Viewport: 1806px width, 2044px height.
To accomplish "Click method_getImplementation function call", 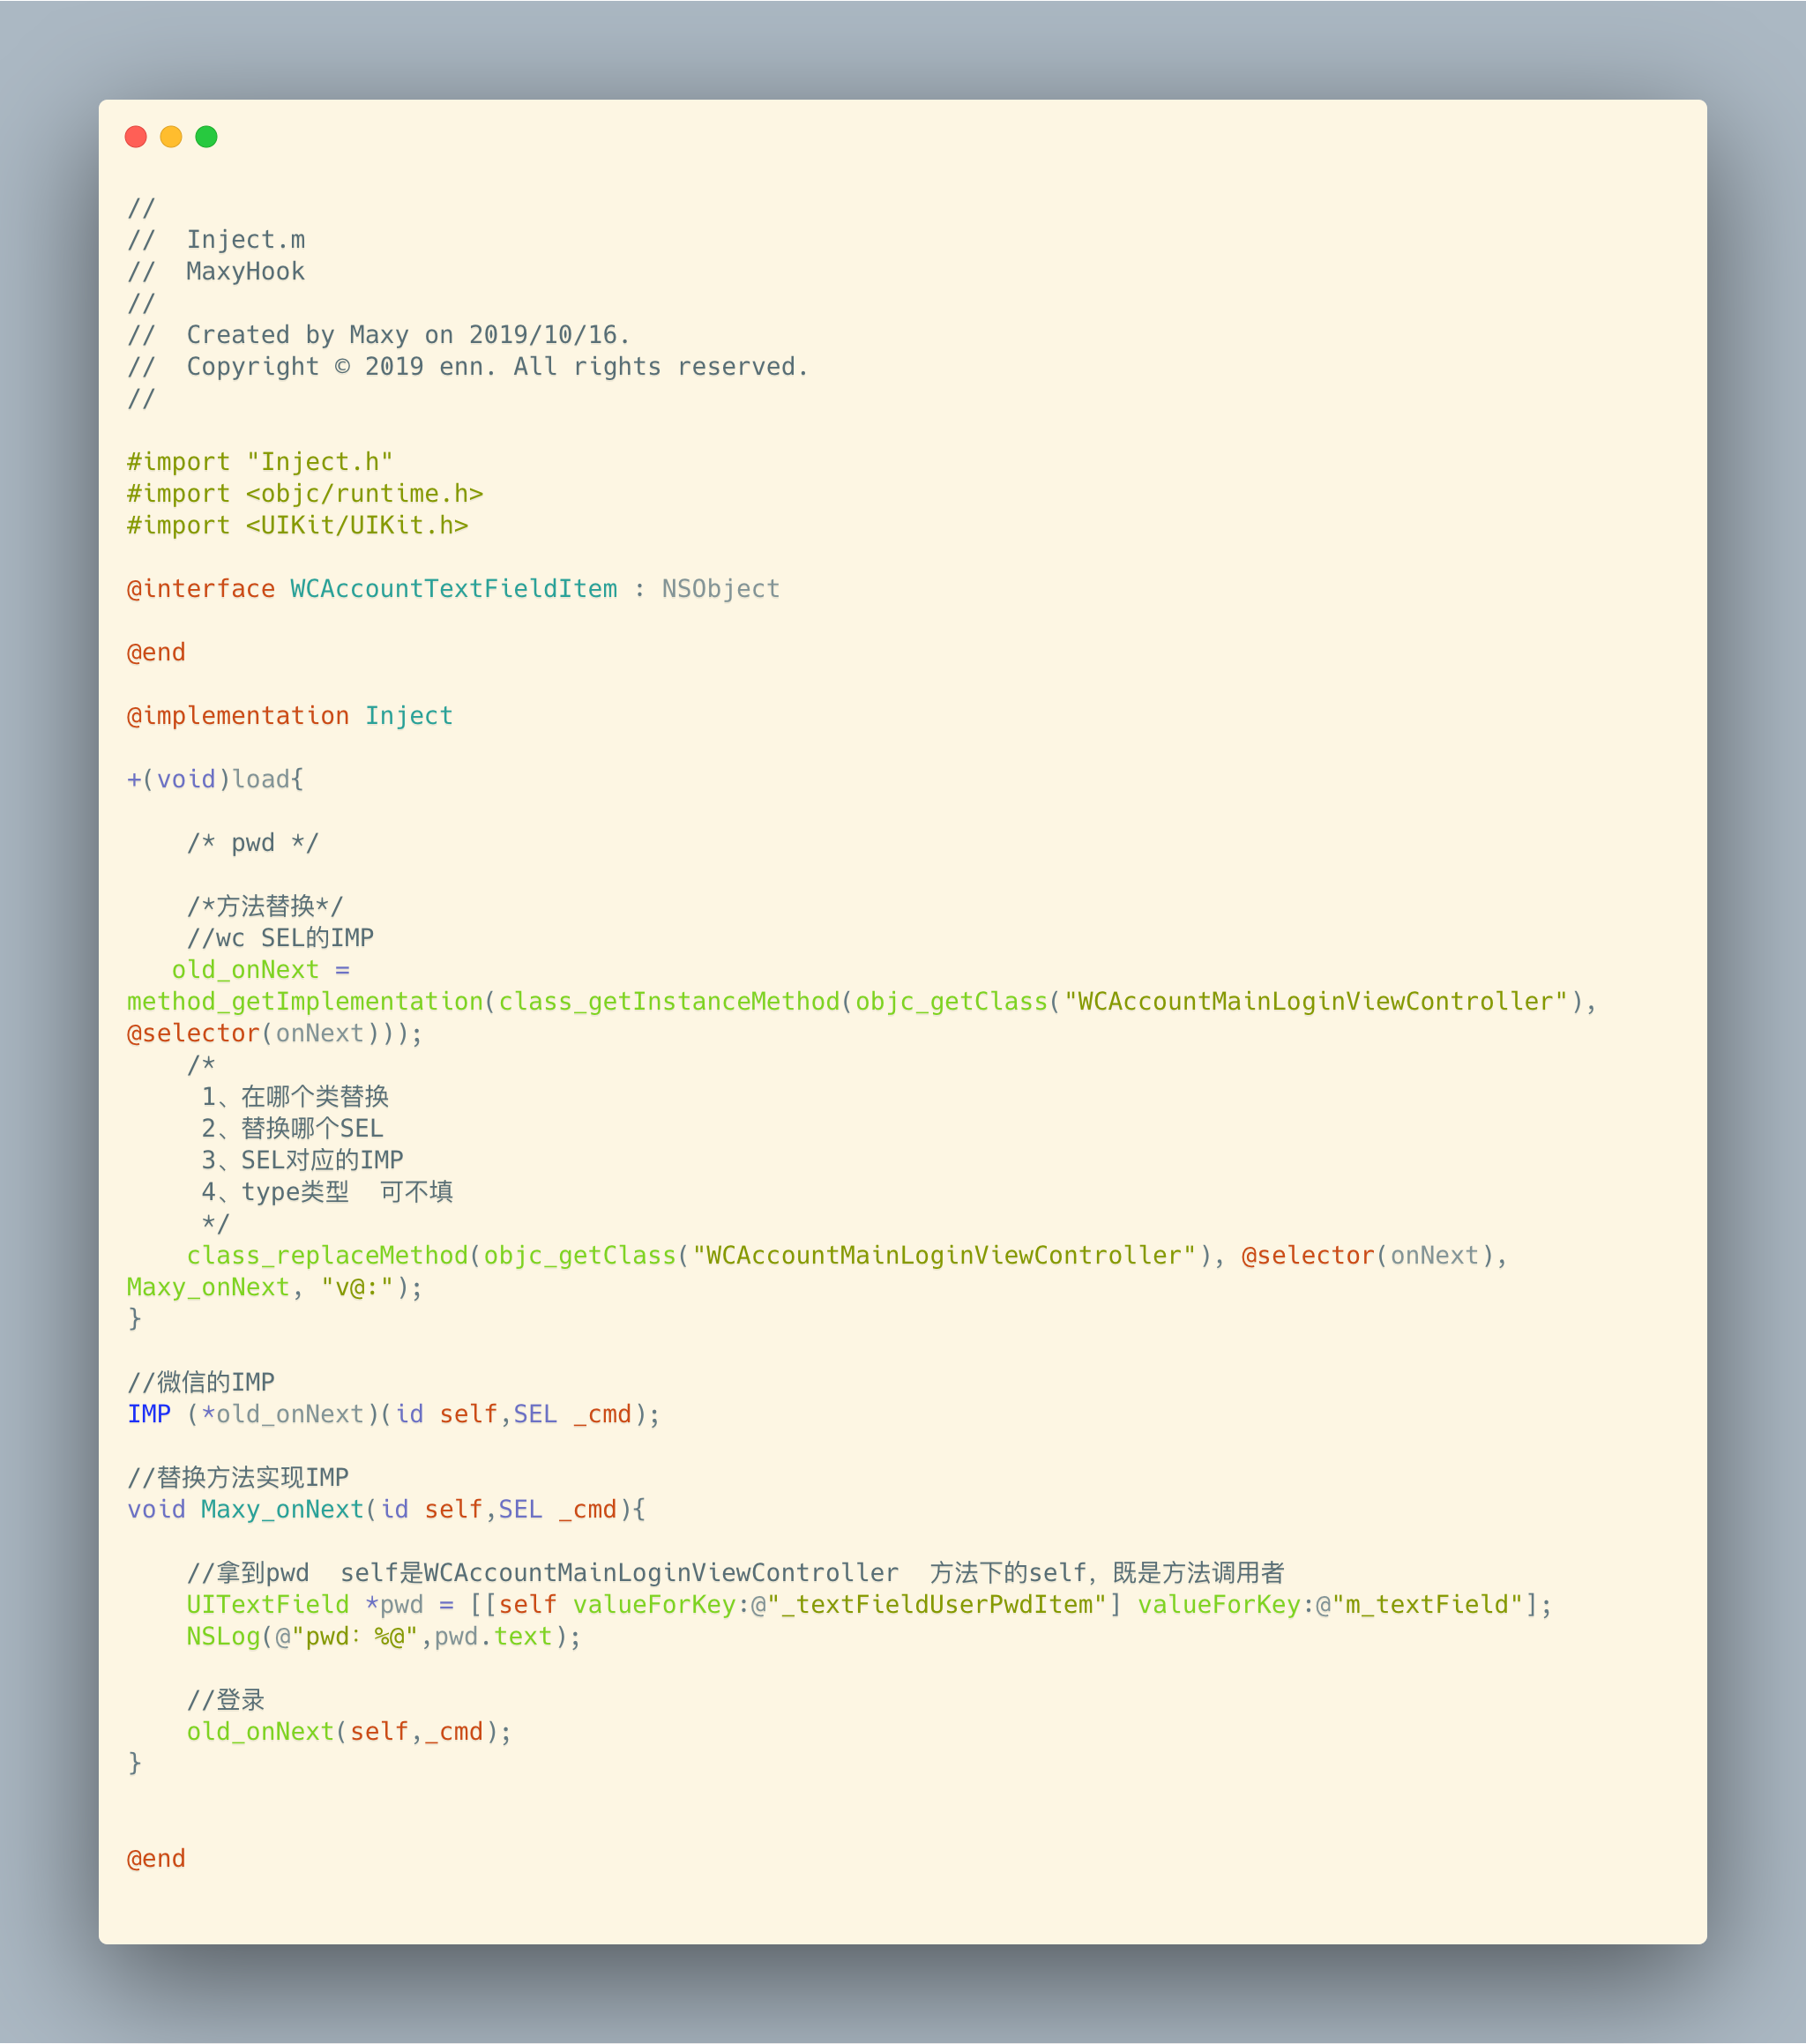I will (305, 1002).
